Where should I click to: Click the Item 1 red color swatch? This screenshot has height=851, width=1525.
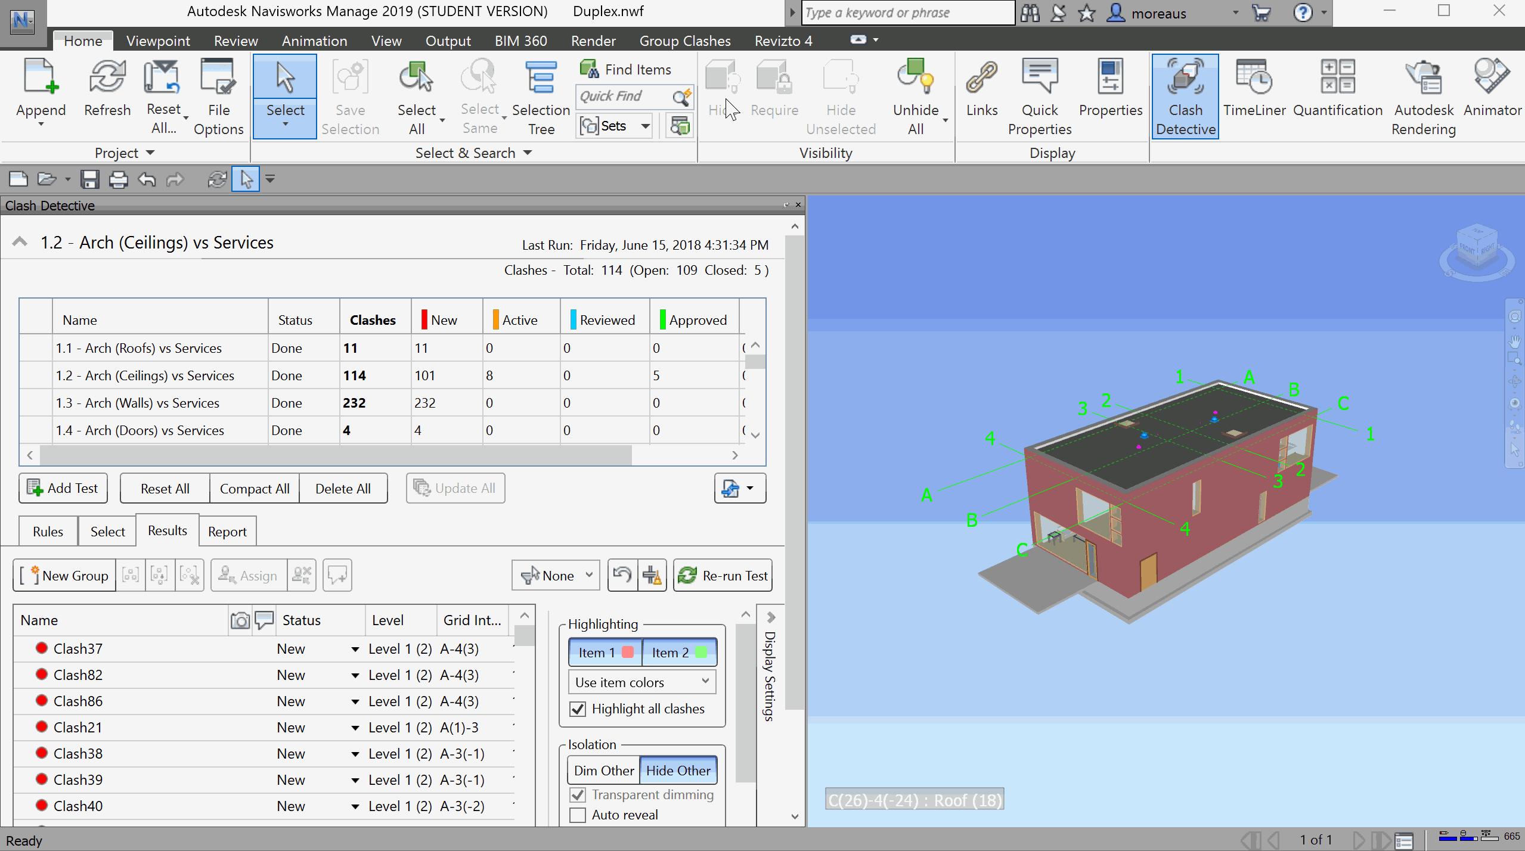[x=627, y=653]
